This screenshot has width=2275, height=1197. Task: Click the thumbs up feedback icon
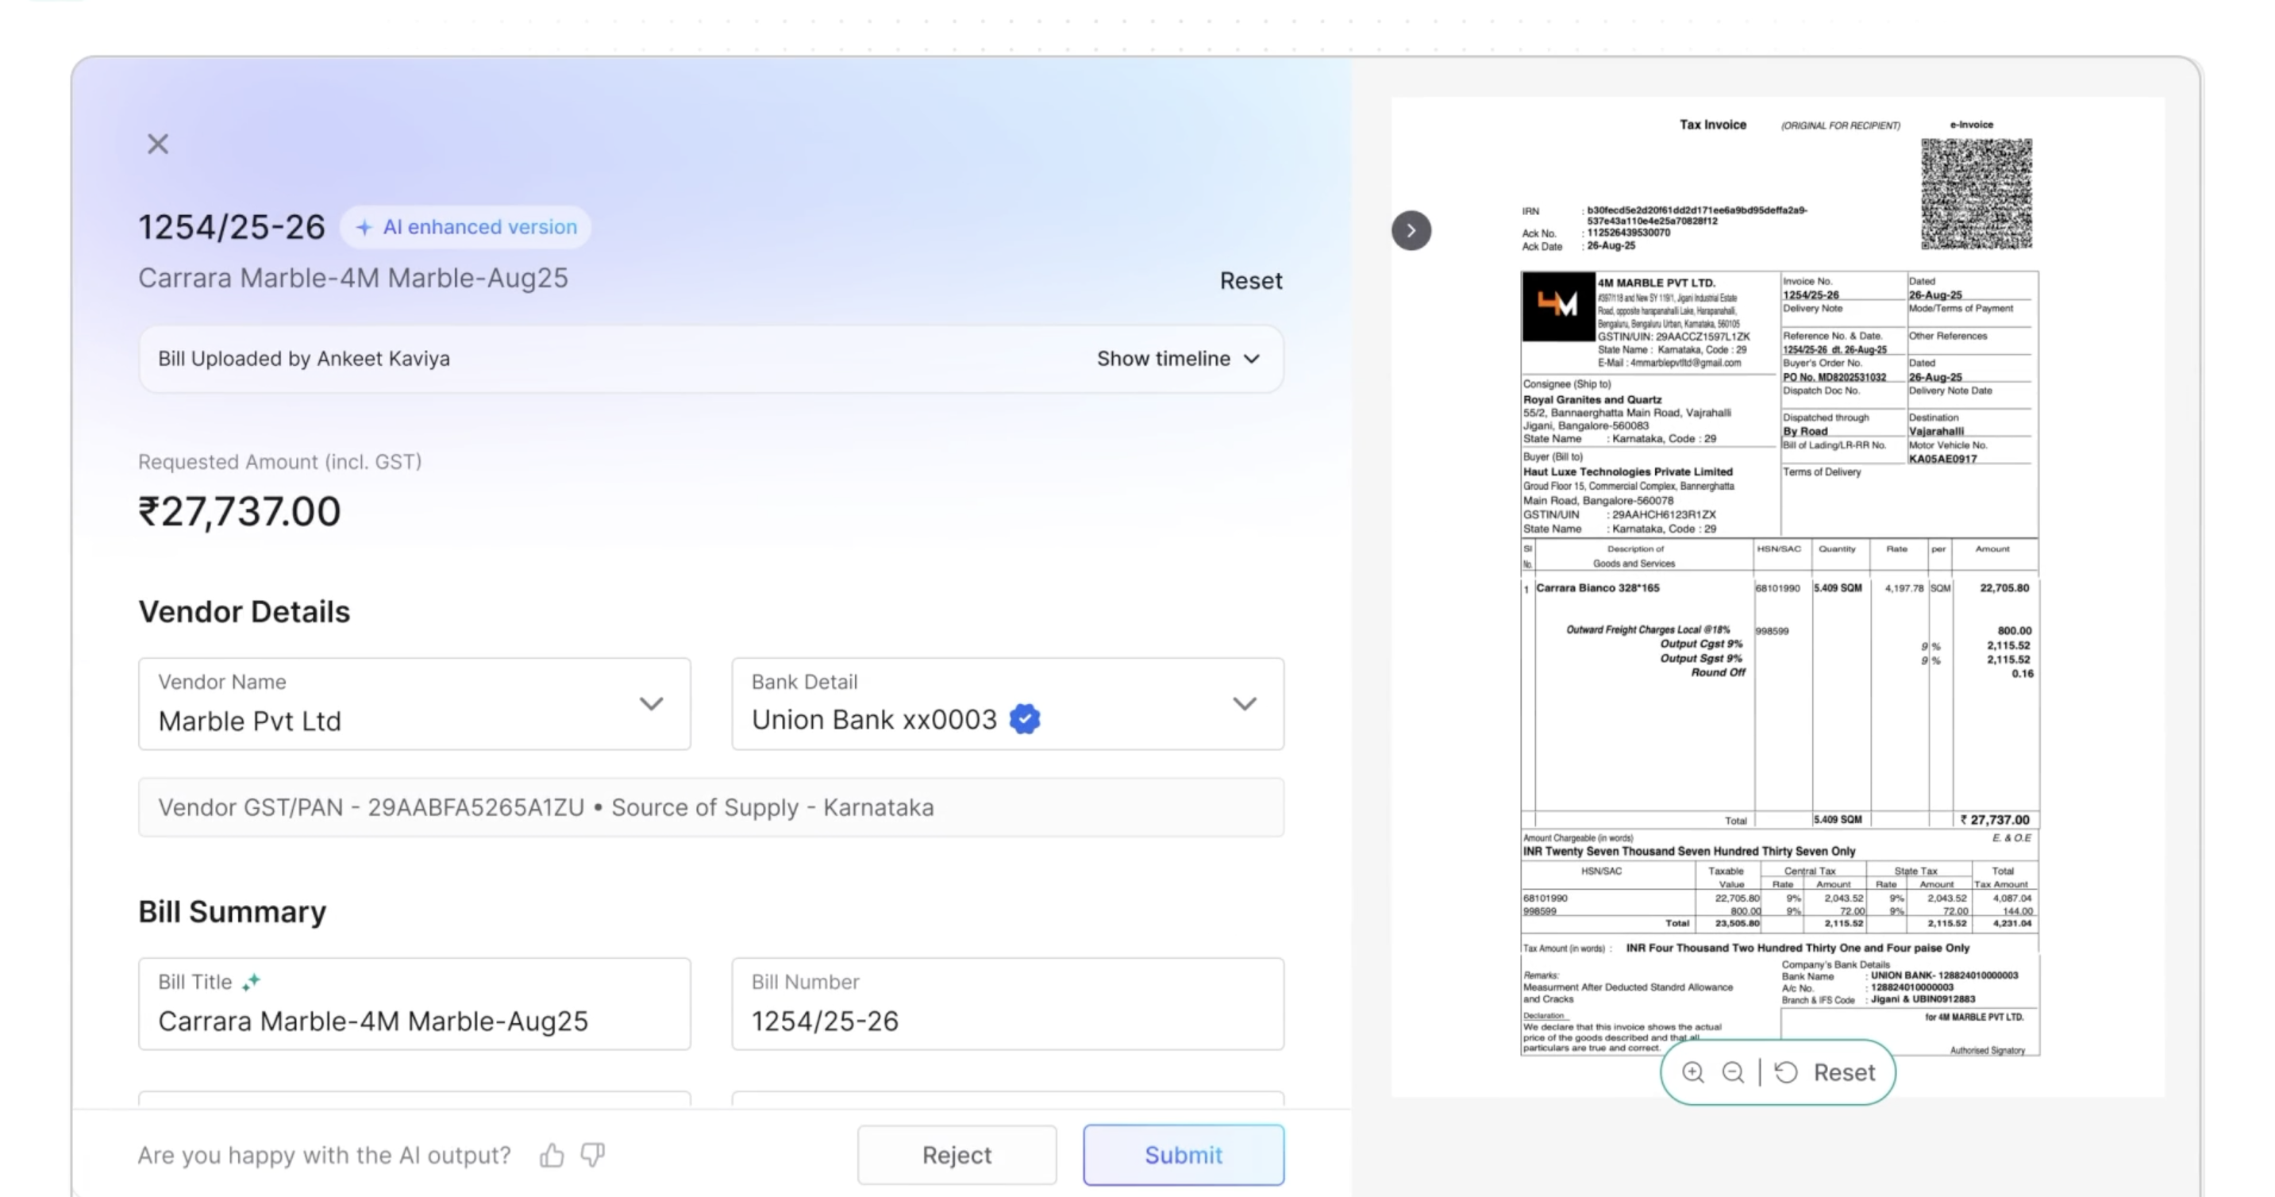(x=552, y=1155)
